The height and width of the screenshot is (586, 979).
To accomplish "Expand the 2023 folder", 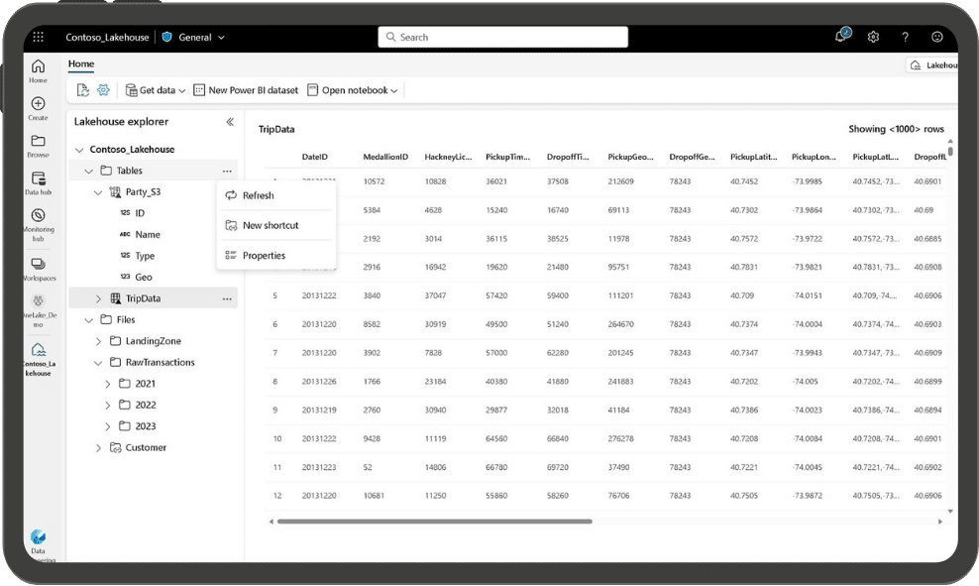I will tap(107, 426).
